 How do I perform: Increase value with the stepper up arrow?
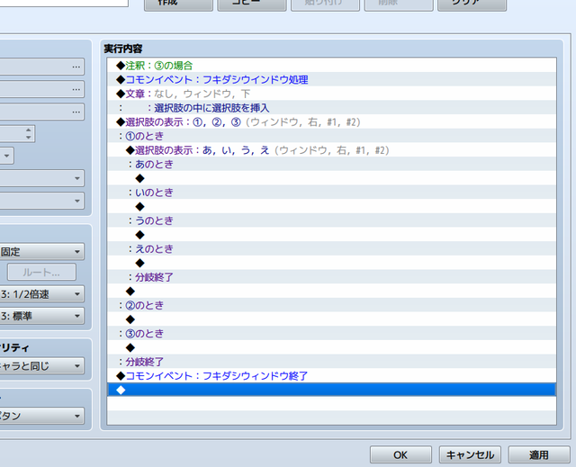pyautogui.click(x=28, y=130)
